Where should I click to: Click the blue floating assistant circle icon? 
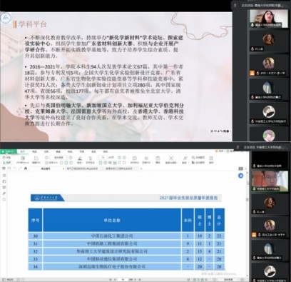pyautogui.click(x=240, y=176)
